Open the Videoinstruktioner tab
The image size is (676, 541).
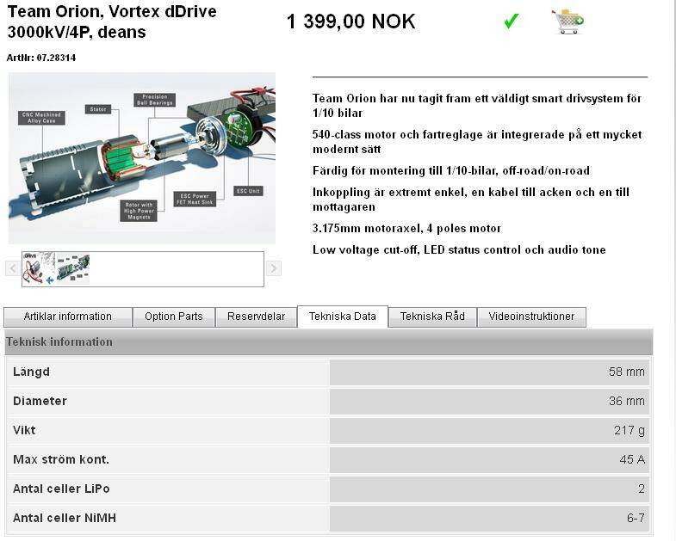531,317
